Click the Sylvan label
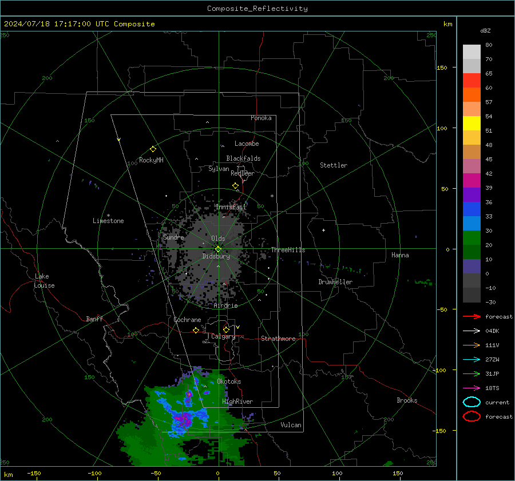Screen dimensions: 515x481 coord(219,169)
